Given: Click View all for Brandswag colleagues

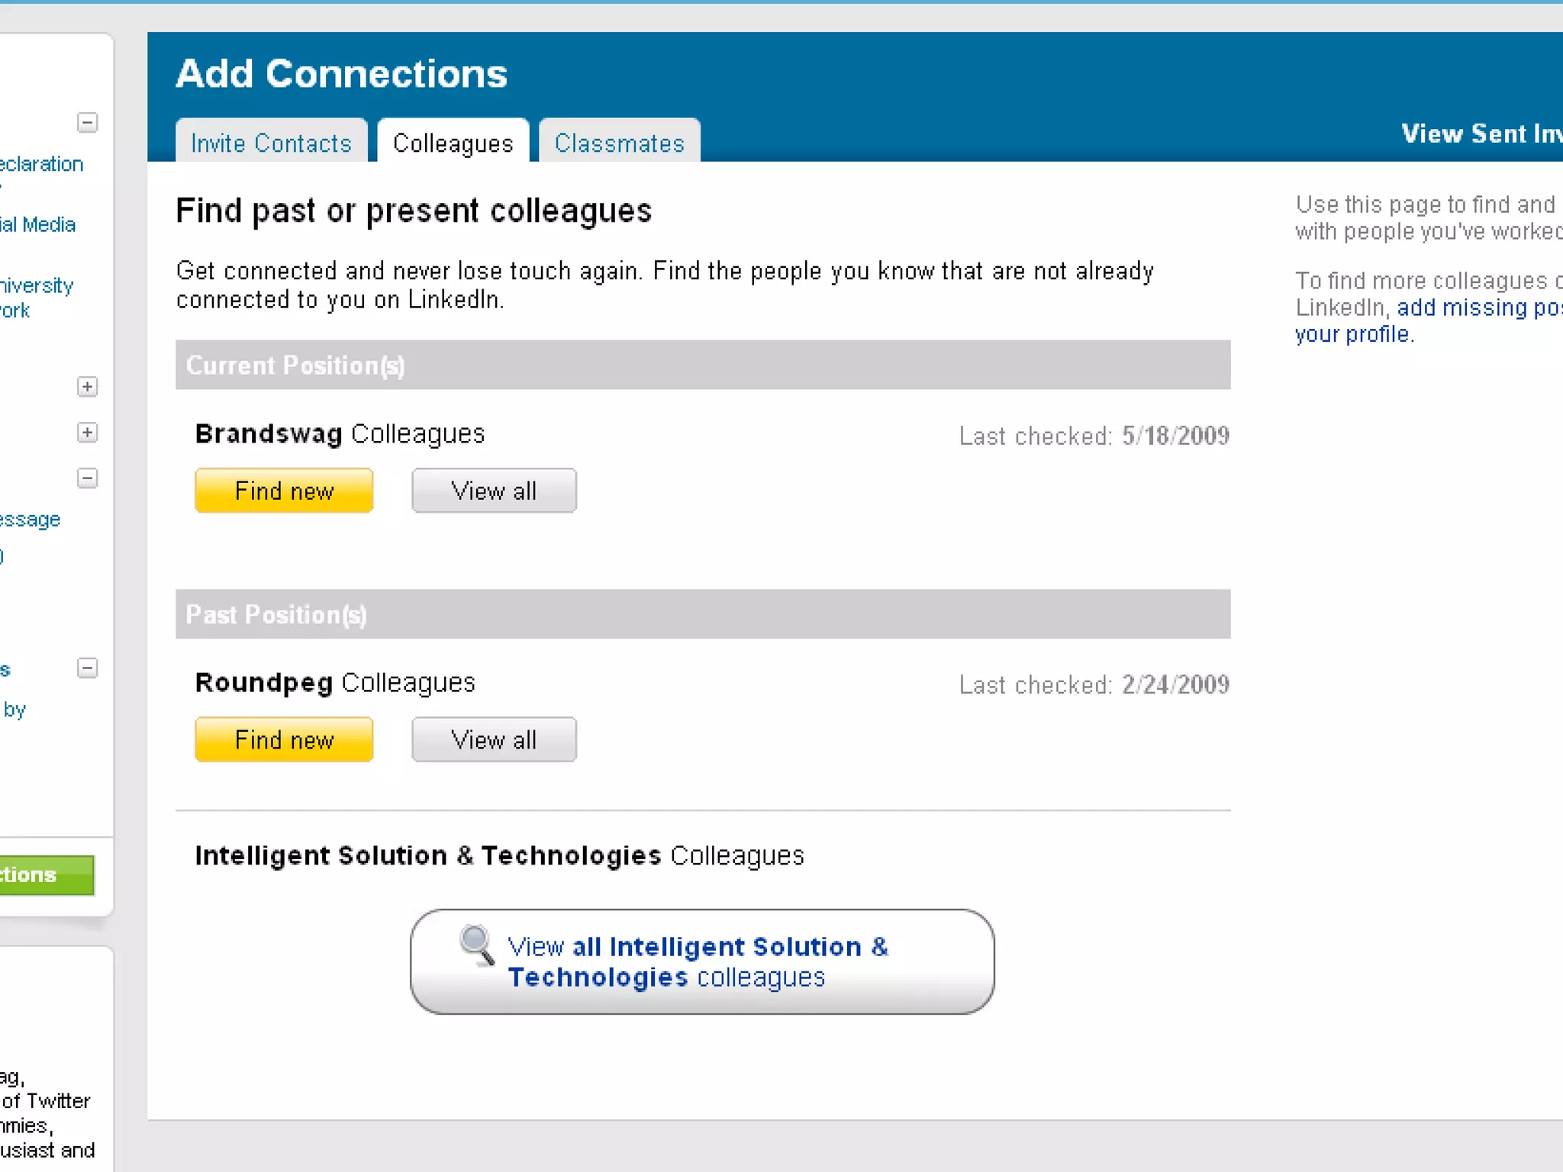Looking at the screenshot, I should tap(494, 491).
